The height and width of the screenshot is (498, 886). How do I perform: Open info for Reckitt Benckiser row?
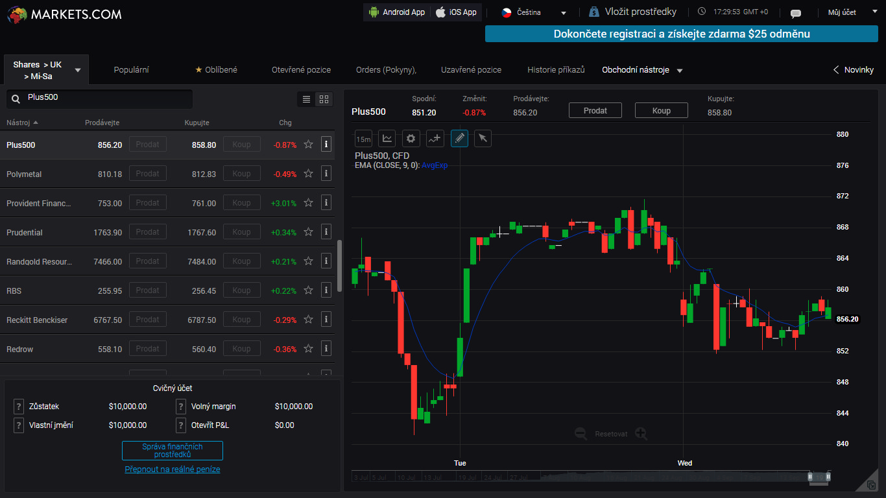pyautogui.click(x=326, y=319)
